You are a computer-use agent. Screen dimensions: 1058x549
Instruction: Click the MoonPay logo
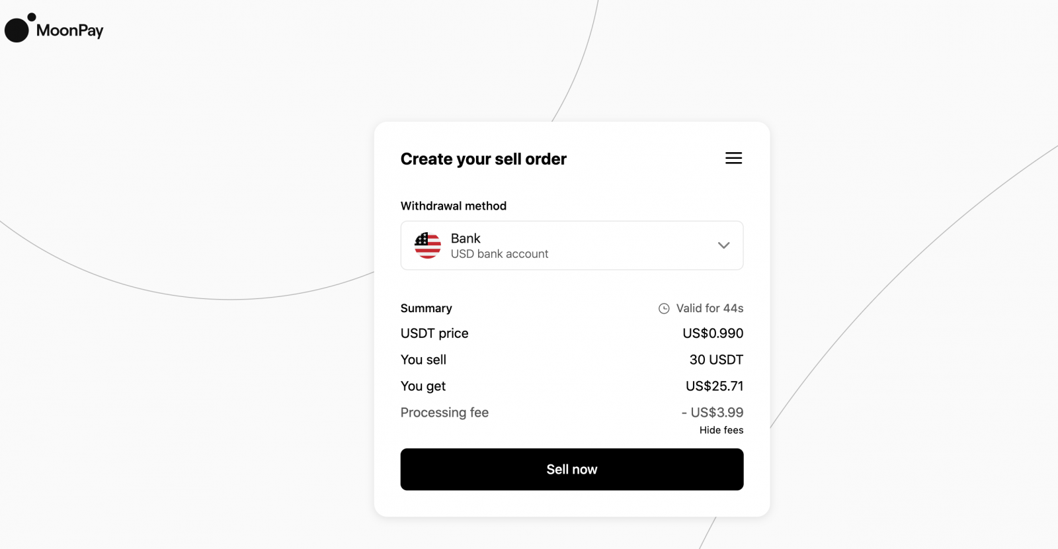click(54, 29)
